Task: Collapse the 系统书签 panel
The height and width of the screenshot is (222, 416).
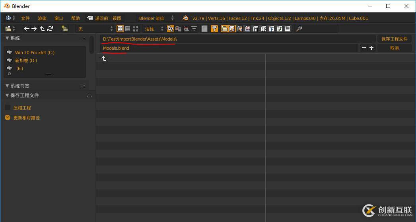Action: pos(7,86)
